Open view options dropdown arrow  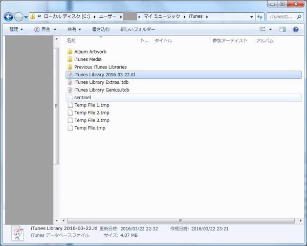tap(270, 30)
